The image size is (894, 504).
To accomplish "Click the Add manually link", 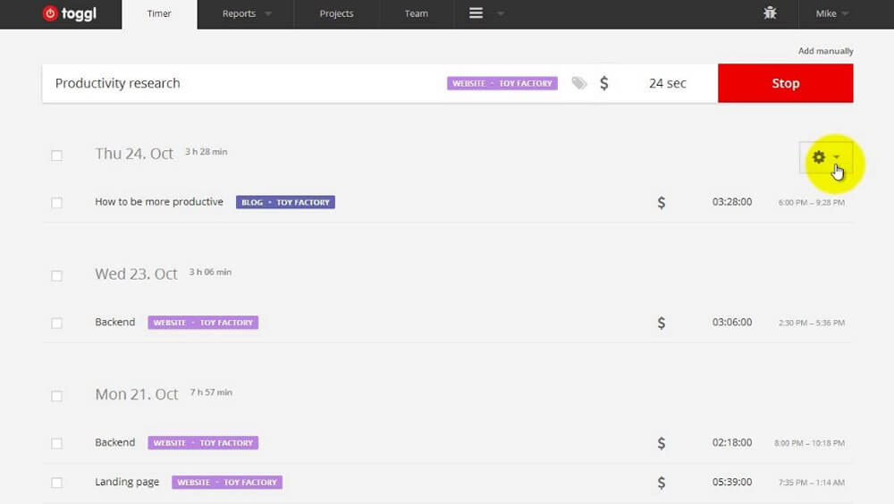I will tap(825, 51).
